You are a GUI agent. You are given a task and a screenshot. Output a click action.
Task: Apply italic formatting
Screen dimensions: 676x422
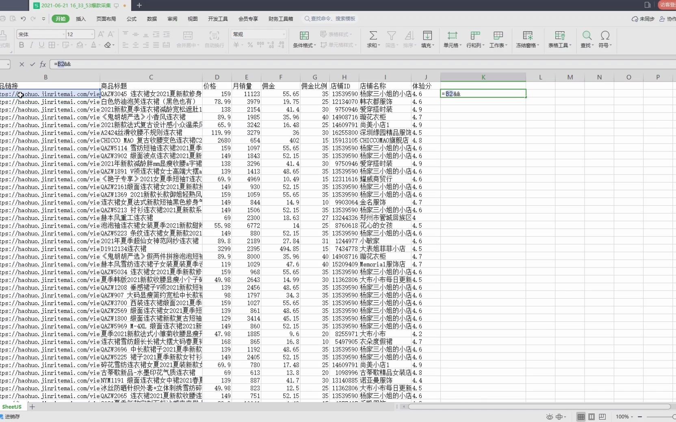click(32, 45)
